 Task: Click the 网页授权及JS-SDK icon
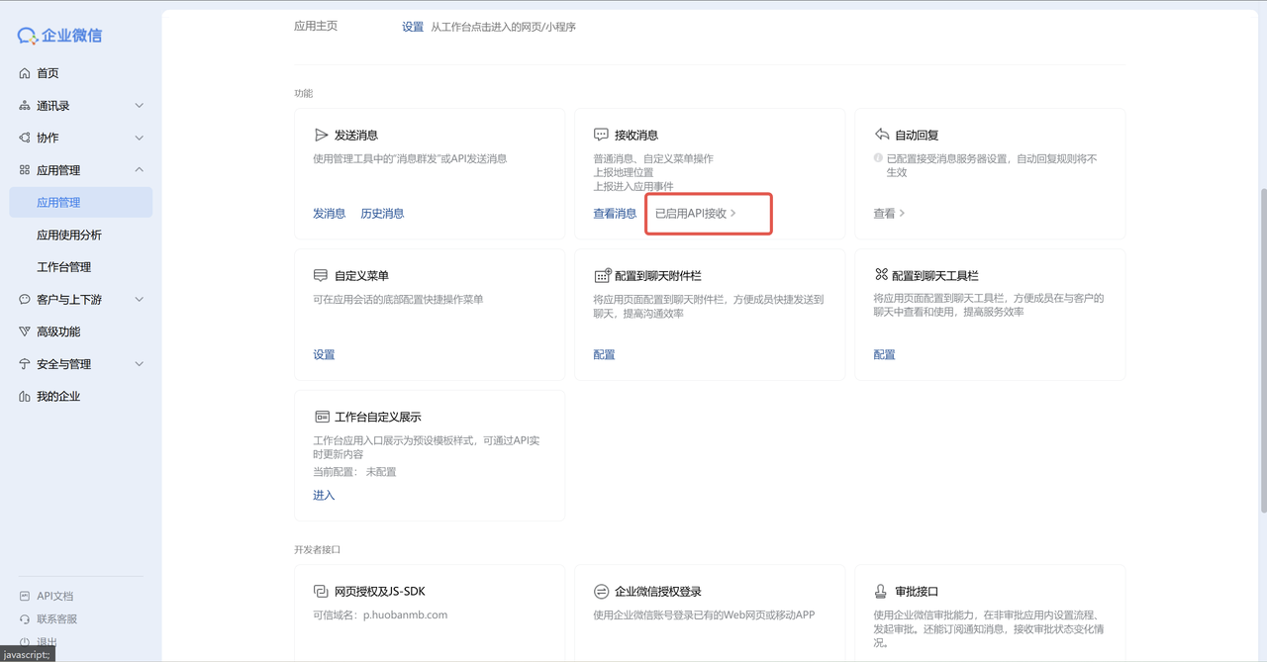(321, 592)
